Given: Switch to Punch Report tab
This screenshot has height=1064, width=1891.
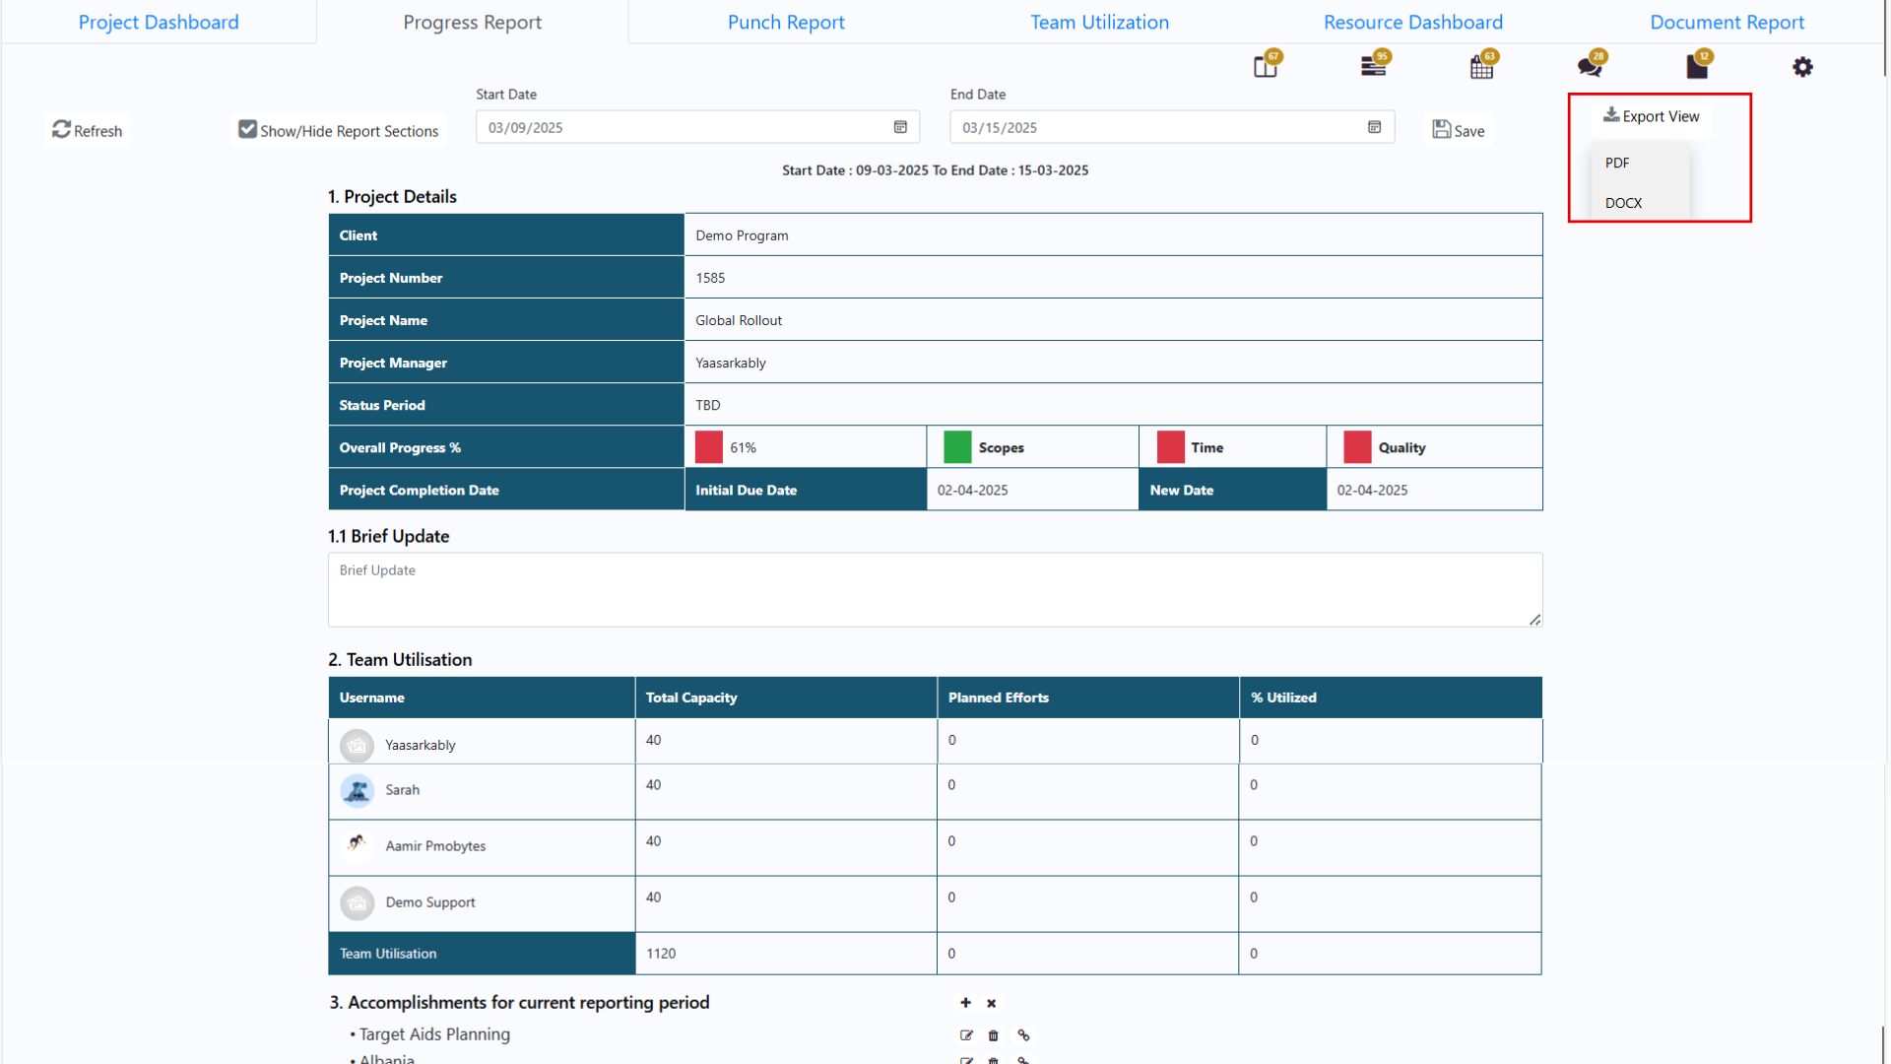Looking at the screenshot, I should tap(786, 22).
